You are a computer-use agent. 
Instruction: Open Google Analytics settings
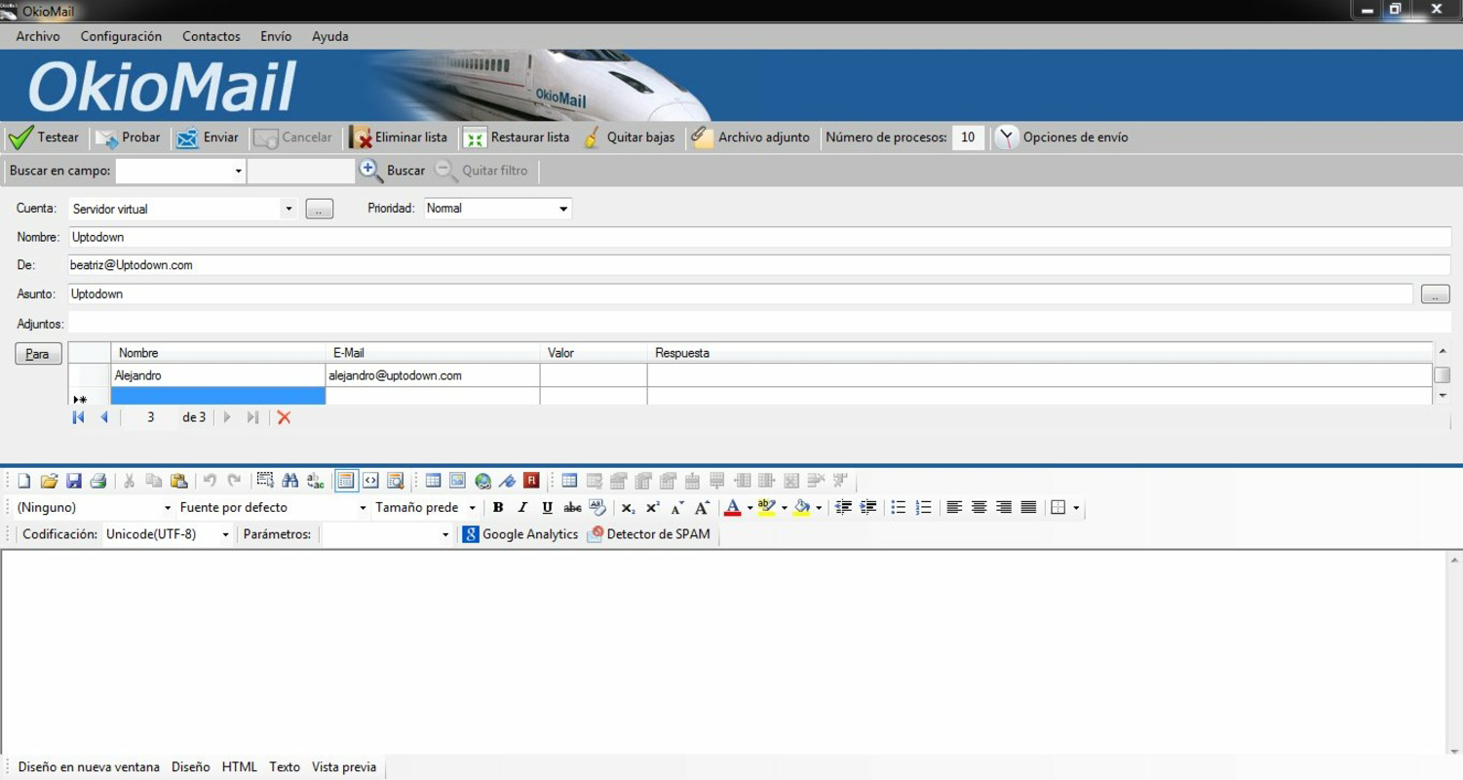coord(520,534)
